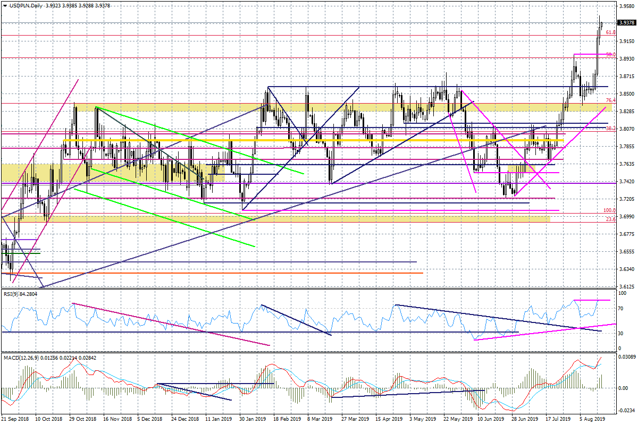Click the 76.4 Fibonacci level label
The width and height of the screenshot is (638, 425).
click(x=610, y=100)
